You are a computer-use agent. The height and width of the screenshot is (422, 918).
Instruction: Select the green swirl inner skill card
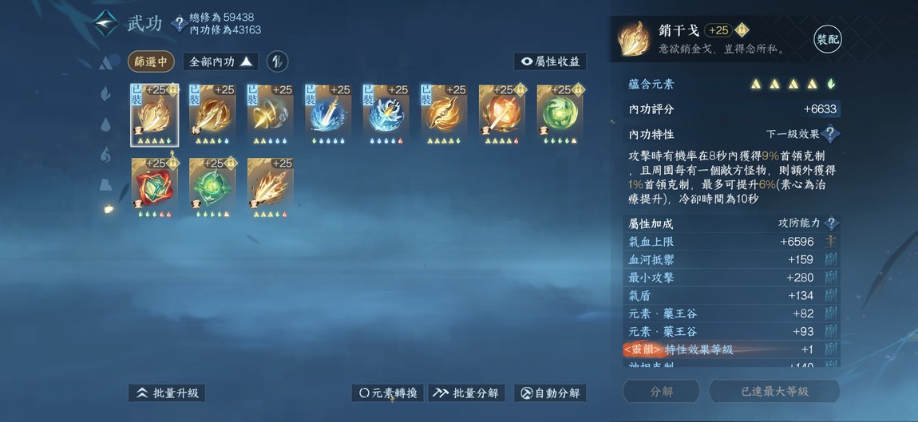coord(560,115)
